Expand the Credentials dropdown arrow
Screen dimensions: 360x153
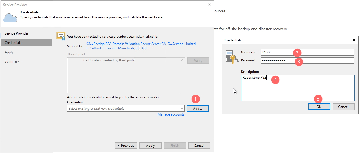pos(182,109)
